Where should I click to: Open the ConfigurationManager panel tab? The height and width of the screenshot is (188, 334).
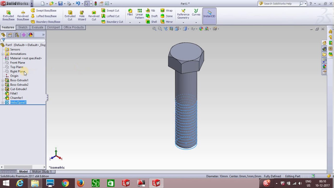tap(17, 35)
